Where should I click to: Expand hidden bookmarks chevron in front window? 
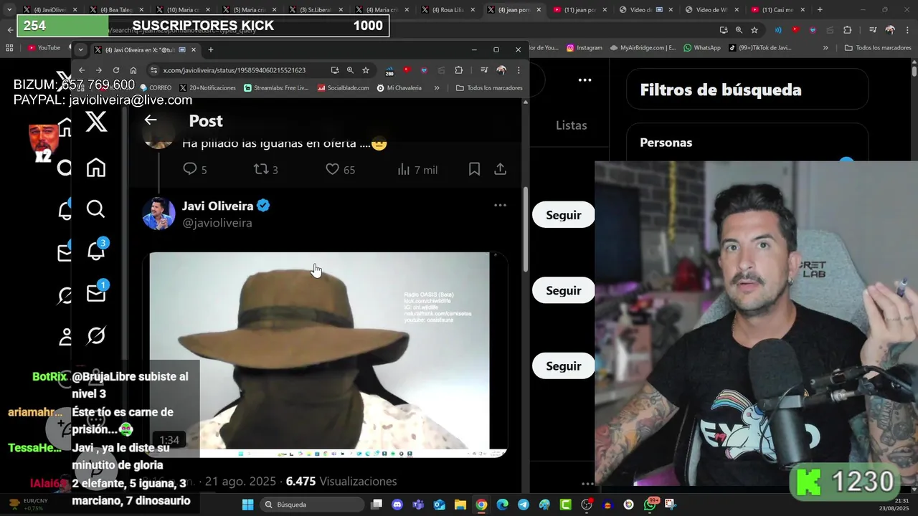437,87
